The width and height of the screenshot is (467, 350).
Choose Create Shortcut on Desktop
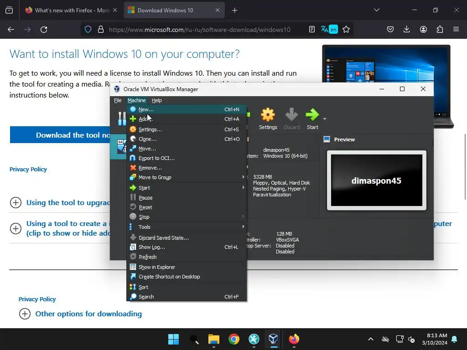(x=187, y=277)
